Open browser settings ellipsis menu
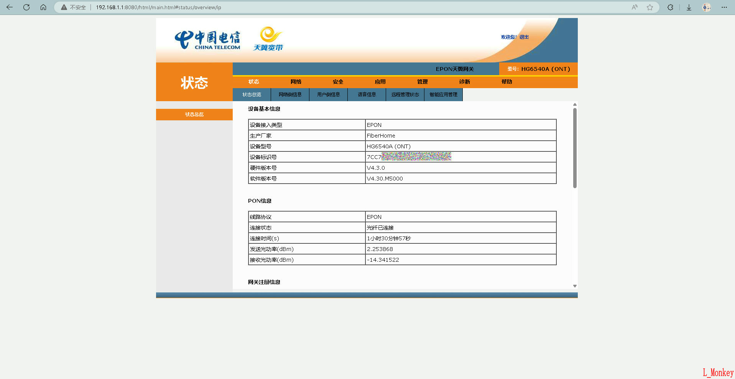Screen dimensions: 735x379 point(724,7)
